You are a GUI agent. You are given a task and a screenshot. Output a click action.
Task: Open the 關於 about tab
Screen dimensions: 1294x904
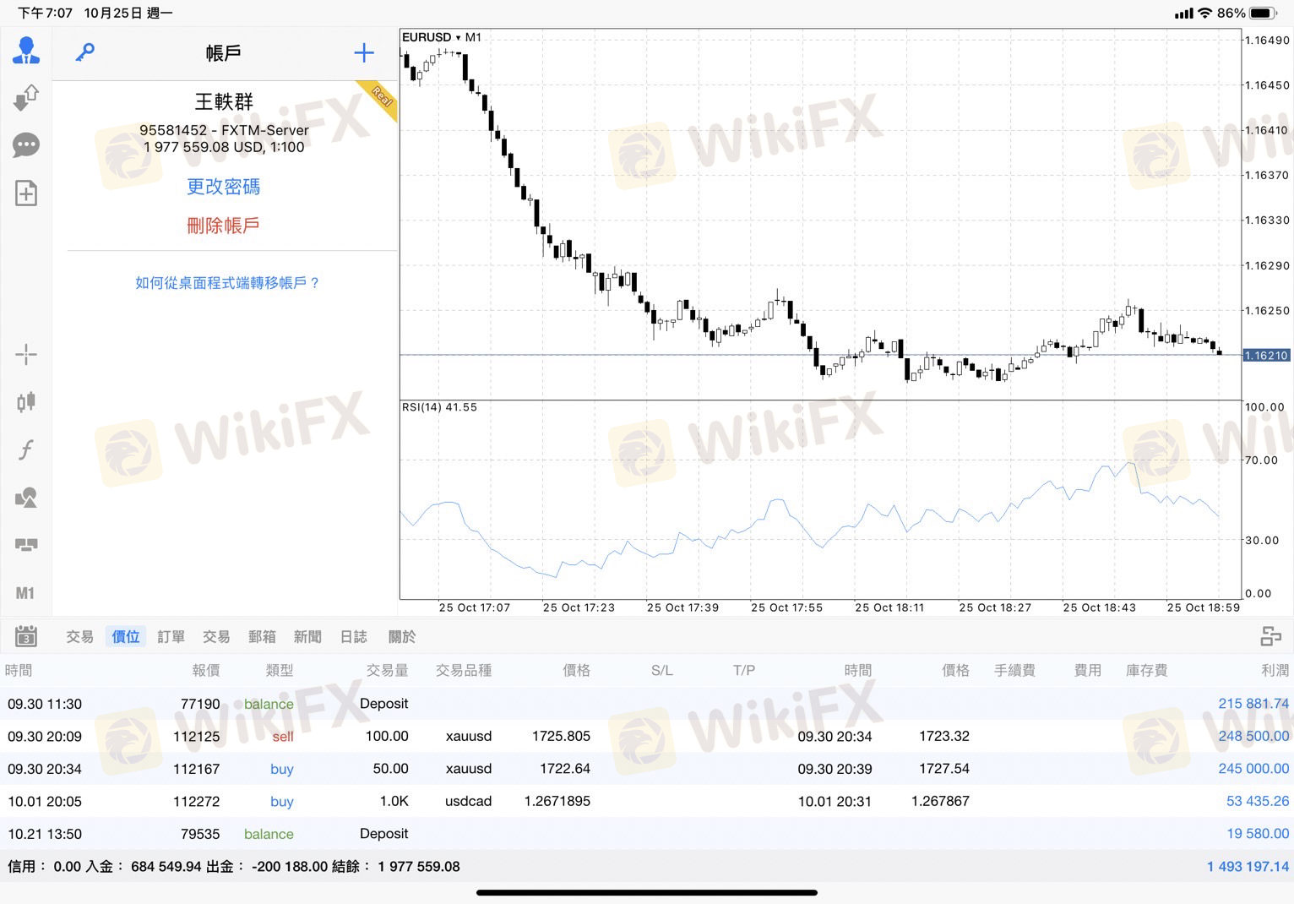coord(402,637)
